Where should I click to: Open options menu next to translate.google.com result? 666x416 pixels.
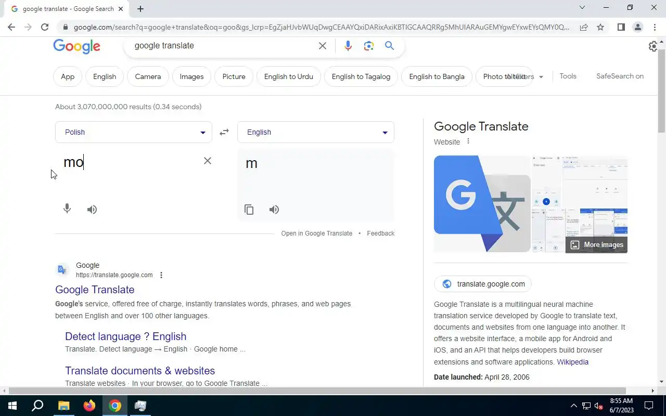pos(161,275)
